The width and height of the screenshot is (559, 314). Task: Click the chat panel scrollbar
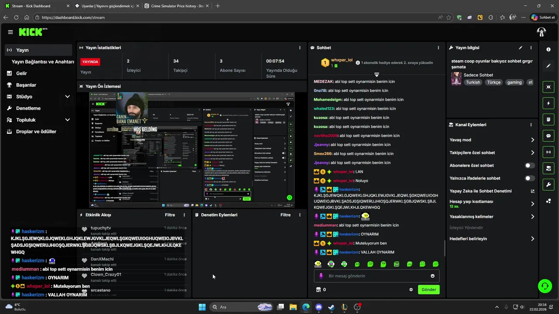click(x=445, y=248)
